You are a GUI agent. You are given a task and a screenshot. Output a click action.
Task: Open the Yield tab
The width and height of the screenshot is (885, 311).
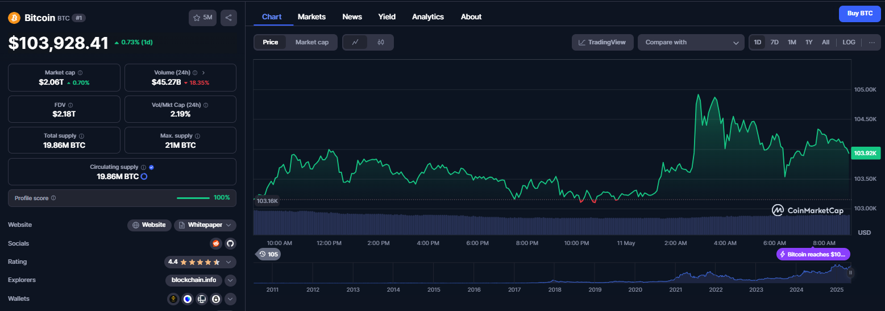tap(387, 16)
